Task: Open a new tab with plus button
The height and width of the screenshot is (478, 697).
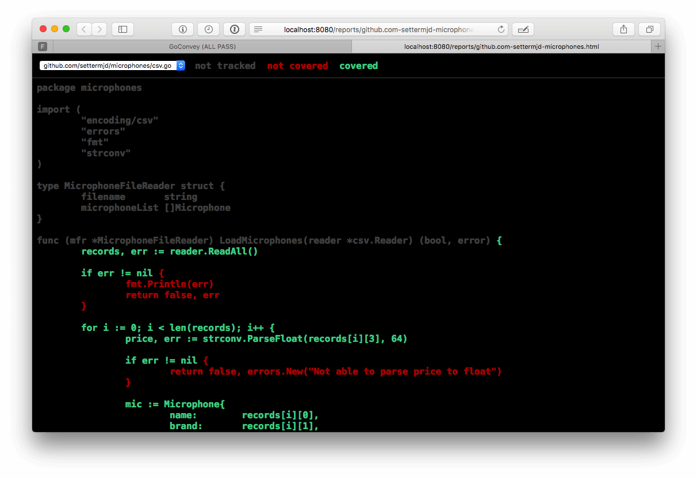Action: [x=658, y=47]
